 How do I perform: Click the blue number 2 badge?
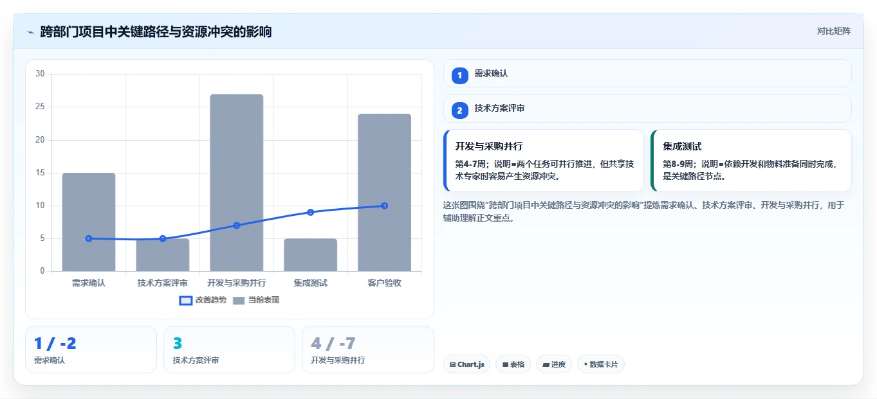(459, 111)
